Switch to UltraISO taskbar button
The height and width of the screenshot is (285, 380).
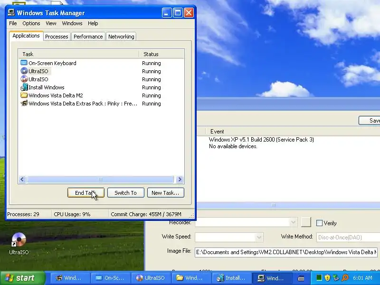click(x=151, y=278)
